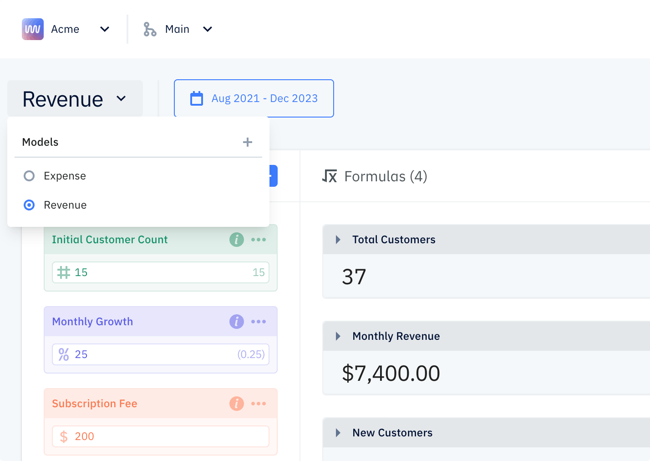This screenshot has width=650, height=461.
Task: Open the Acme workspace dropdown
Action: pyautogui.click(x=105, y=29)
